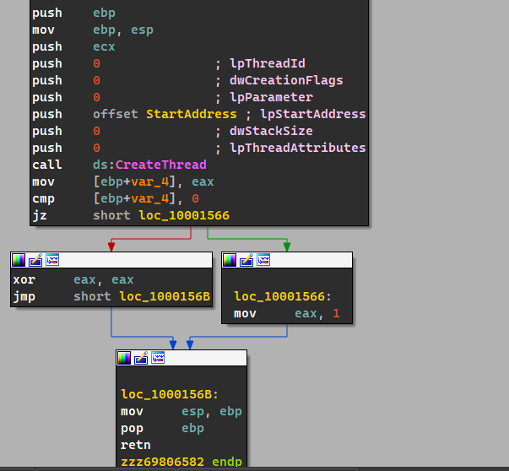
Task: Click the group nodes icon on the xor eax block
Action: click(51, 260)
